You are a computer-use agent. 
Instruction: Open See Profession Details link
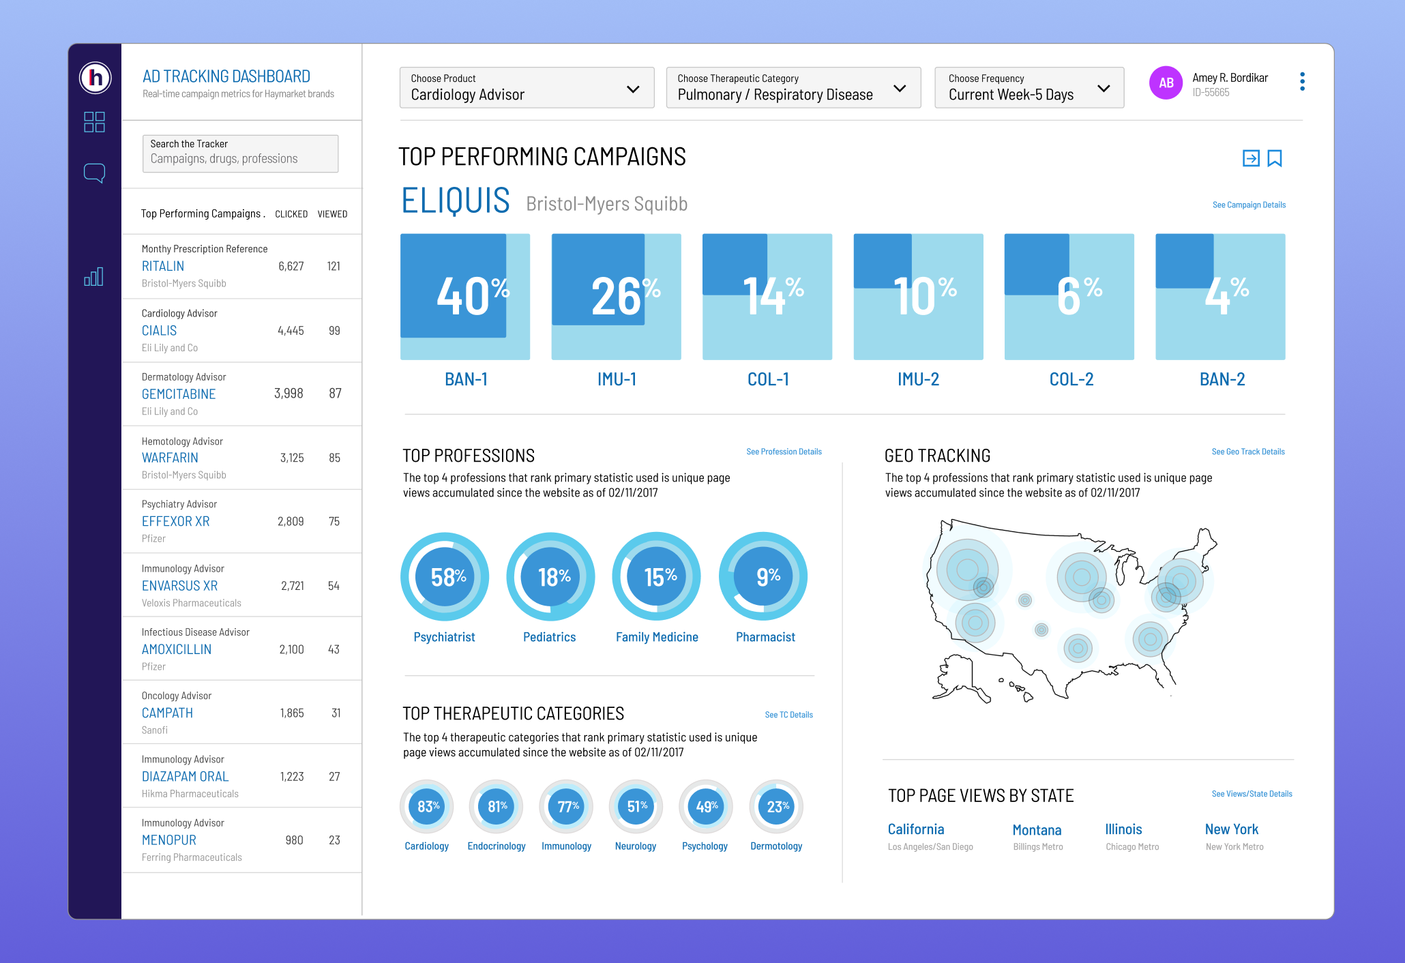click(x=784, y=451)
